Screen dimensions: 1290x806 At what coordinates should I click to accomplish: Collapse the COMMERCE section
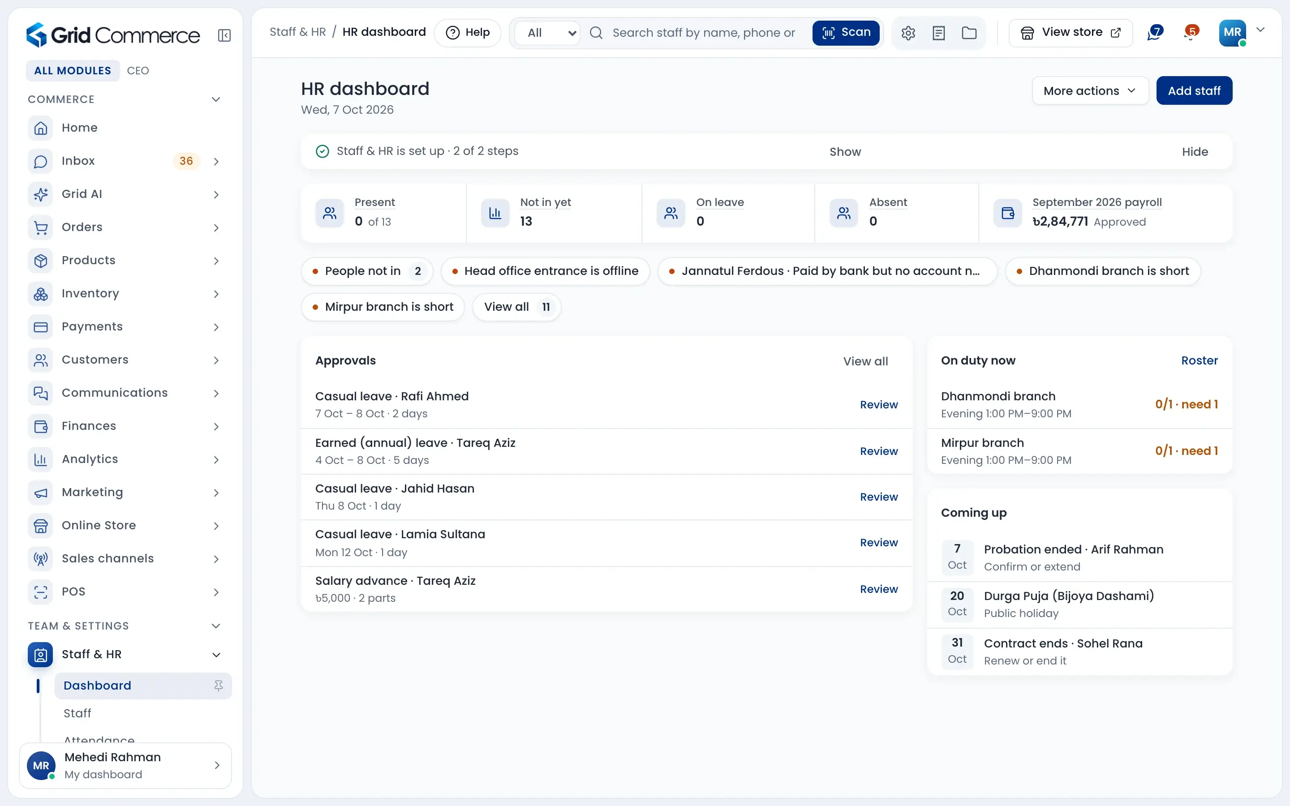216,100
